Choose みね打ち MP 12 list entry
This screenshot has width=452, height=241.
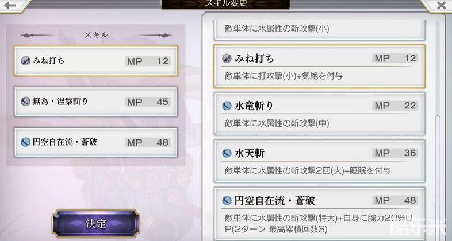[319, 66]
